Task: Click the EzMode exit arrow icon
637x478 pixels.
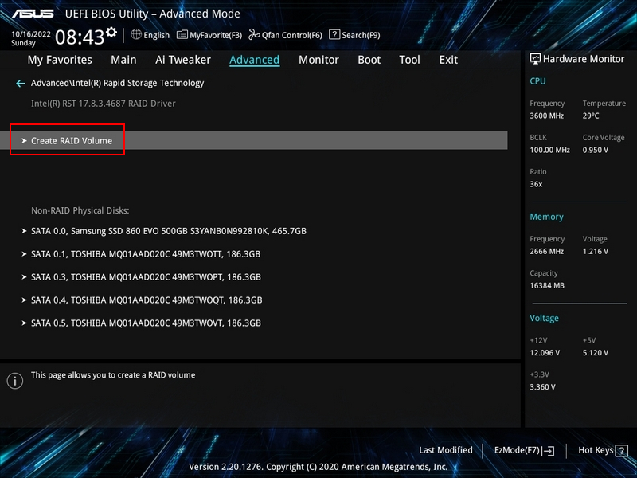Action: click(x=549, y=450)
